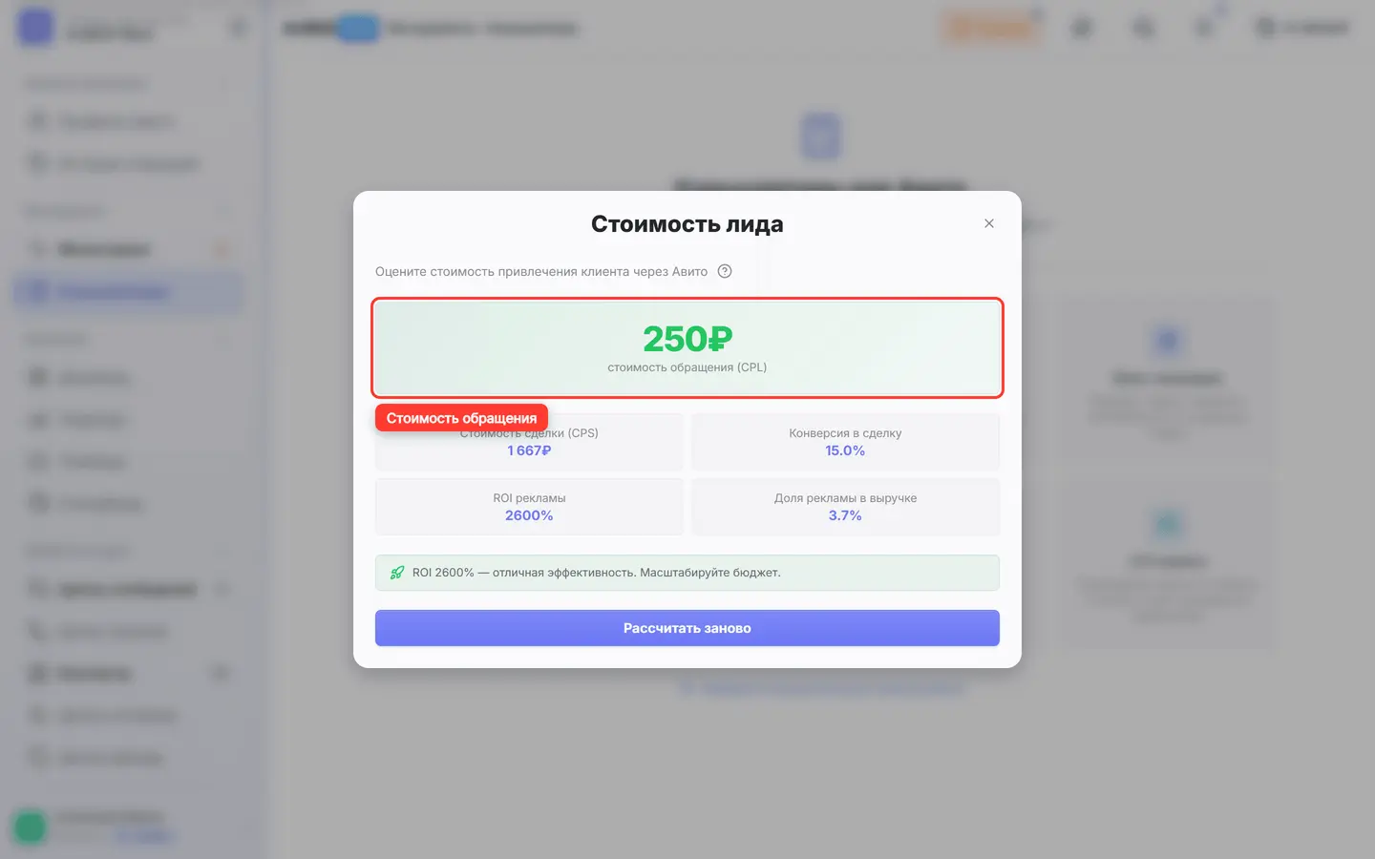Click the blue badge beside header title
The image size is (1375, 859).
point(359,29)
